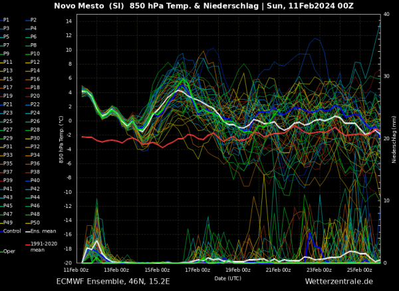The image size is (399, 291).
Task: Pick the P11 legend entry
Action: coord(6,62)
